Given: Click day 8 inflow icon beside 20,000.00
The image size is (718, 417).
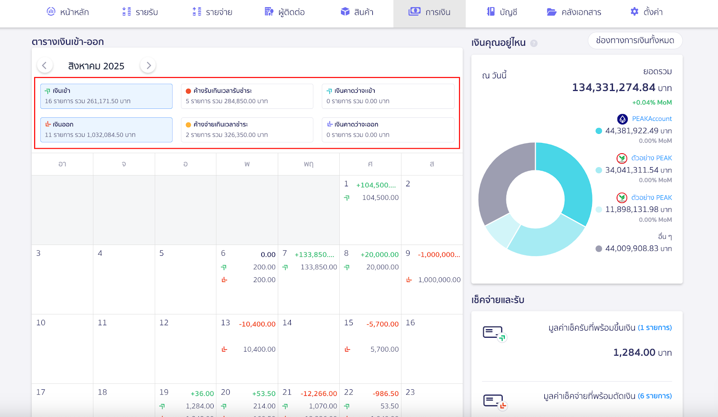Looking at the screenshot, I should [347, 267].
